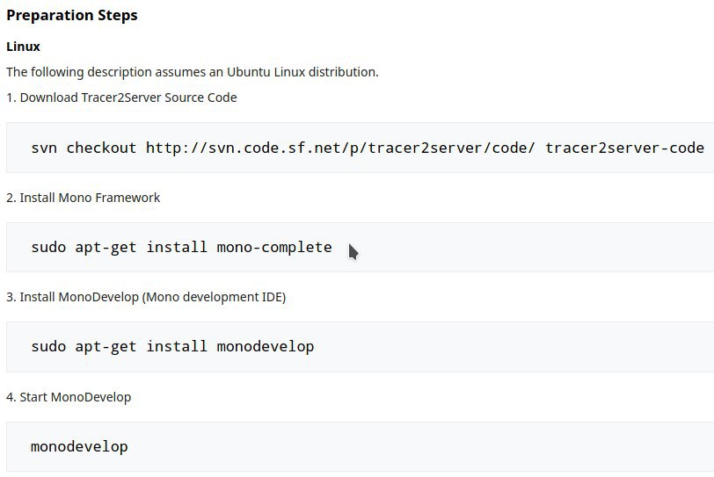The width and height of the screenshot is (714, 477).
Task: Click the tracer2server-code folder name in the command
Action: click(x=624, y=148)
